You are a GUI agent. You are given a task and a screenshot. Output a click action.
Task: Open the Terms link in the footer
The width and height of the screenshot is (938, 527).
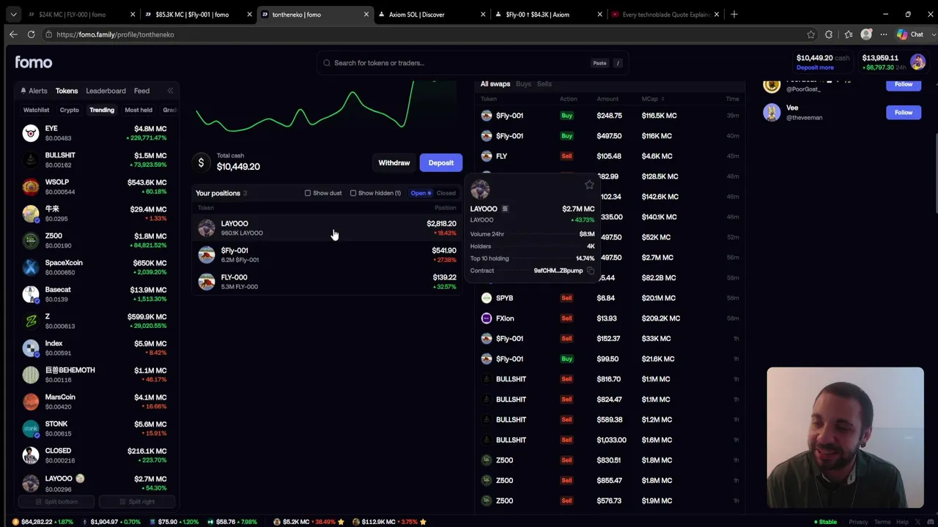(x=882, y=522)
